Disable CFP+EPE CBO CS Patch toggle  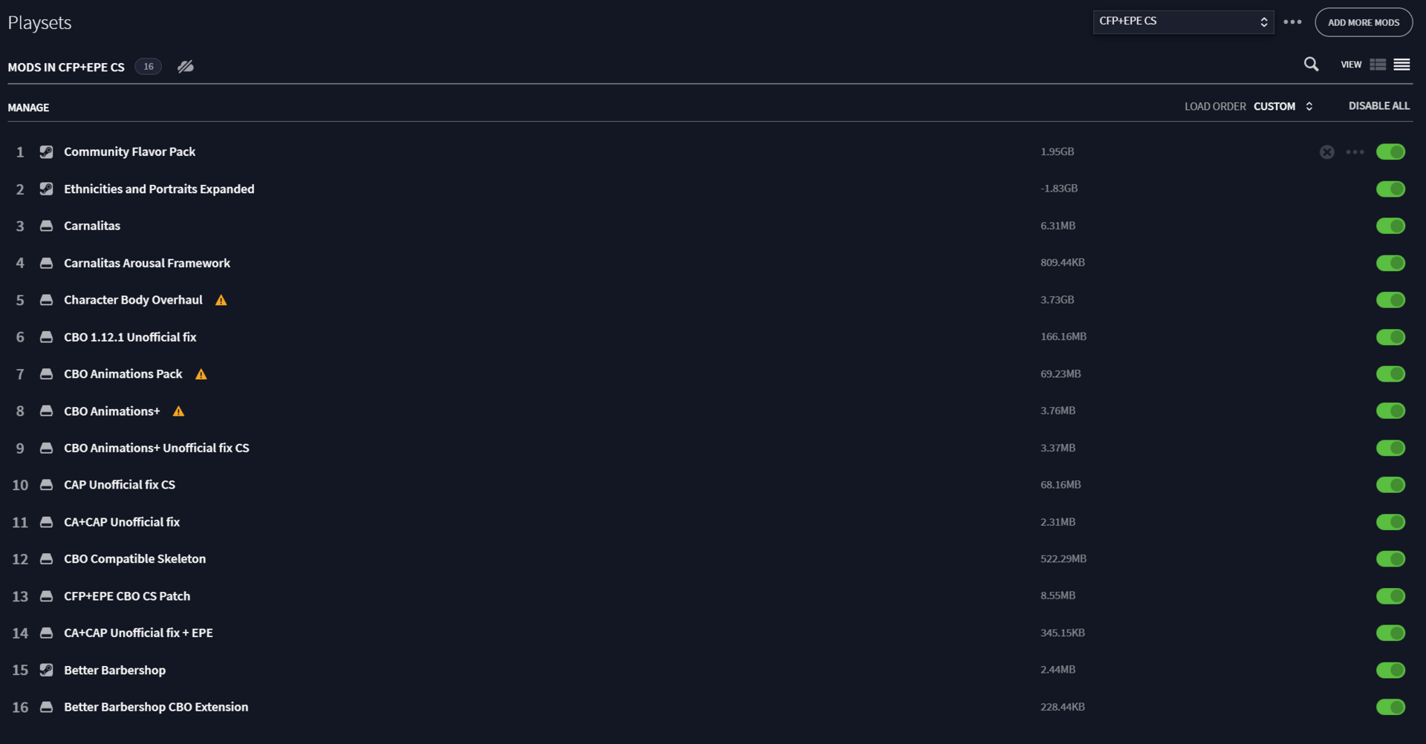click(1390, 596)
